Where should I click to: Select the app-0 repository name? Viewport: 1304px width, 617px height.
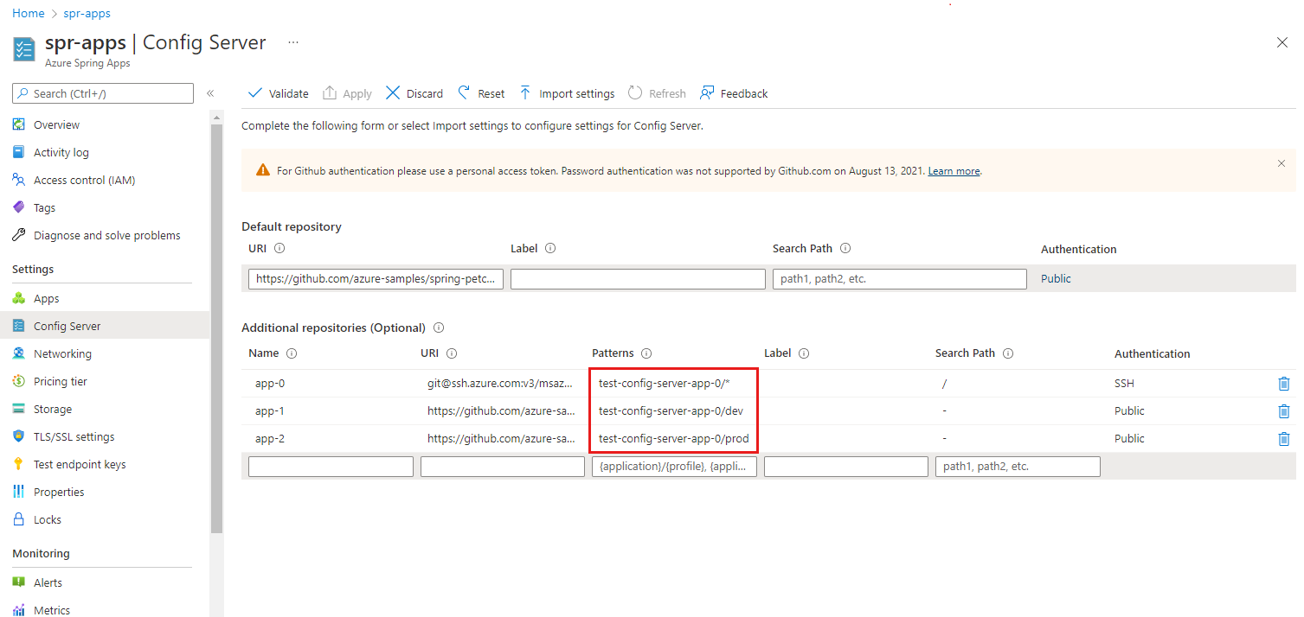tap(270, 384)
